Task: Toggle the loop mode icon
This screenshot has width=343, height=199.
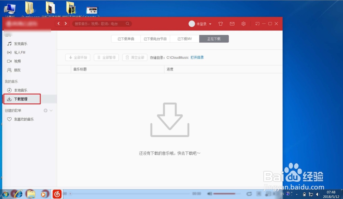Action: coord(249,194)
